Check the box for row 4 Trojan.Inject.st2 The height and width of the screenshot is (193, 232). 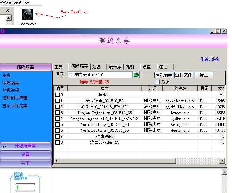click(57, 119)
